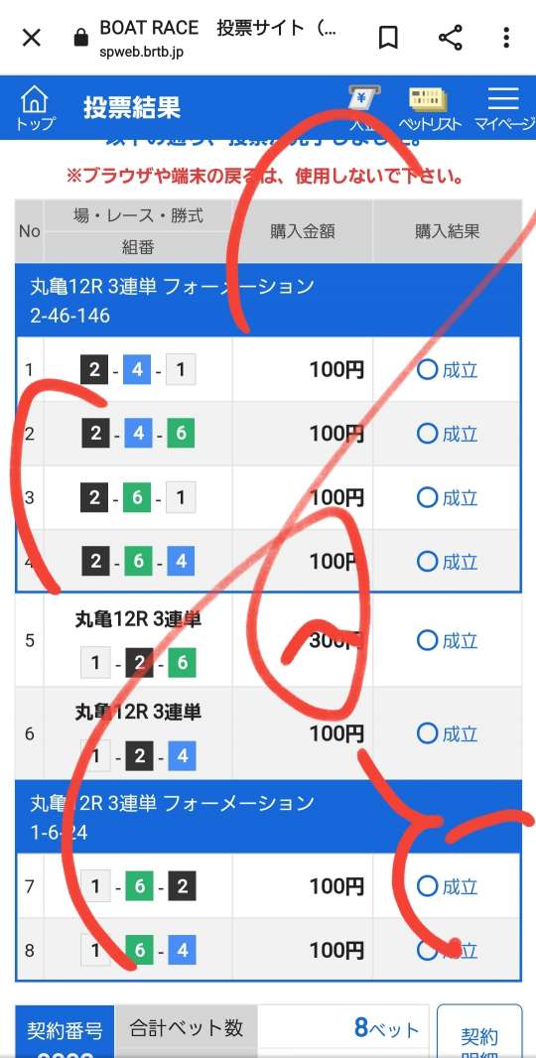Image resolution: width=536 pixels, height=1058 pixels.
Task: Tap the padlock icon beside spweb.brtb.jp
Action: [x=81, y=38]
